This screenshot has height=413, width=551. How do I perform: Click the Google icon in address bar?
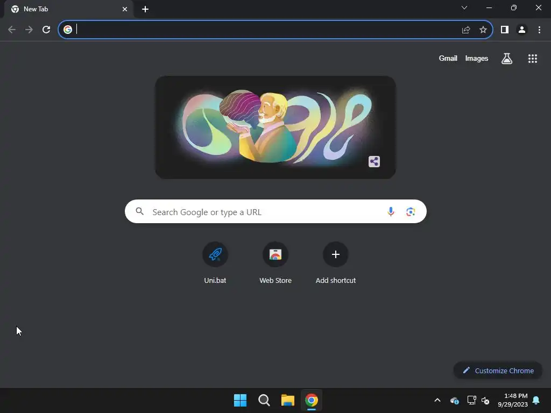68,30
